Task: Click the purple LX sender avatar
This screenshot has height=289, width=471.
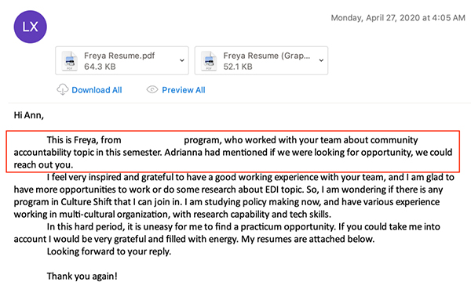Action: [x=31, y=27]
